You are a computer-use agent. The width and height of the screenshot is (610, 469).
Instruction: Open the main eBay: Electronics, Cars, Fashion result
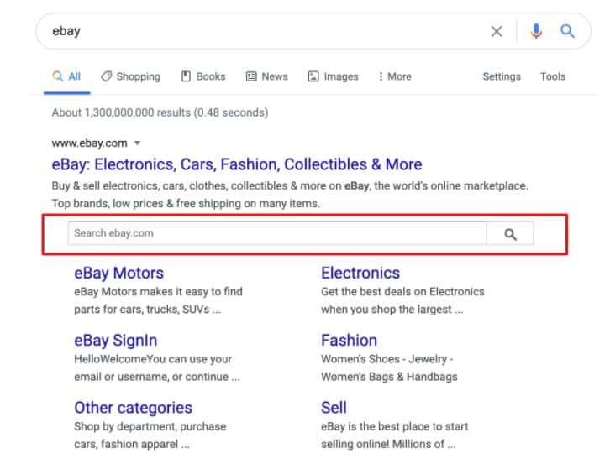click(x=237, y=164)
